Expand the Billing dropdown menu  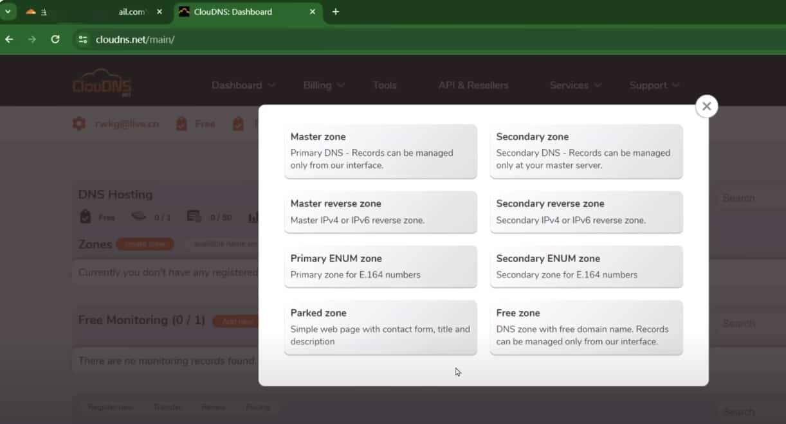pyautogui.click(x=324, y=85)
